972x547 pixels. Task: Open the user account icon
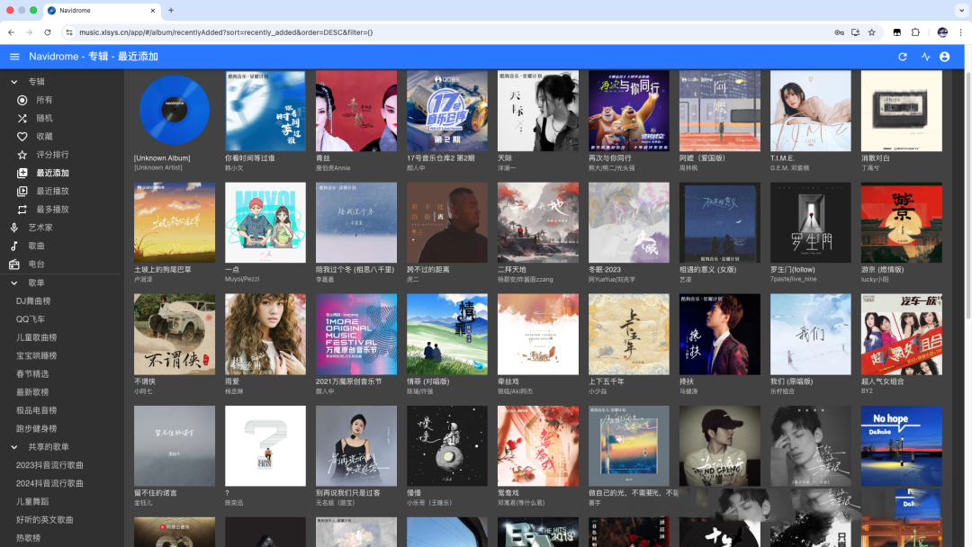(945, 57)
